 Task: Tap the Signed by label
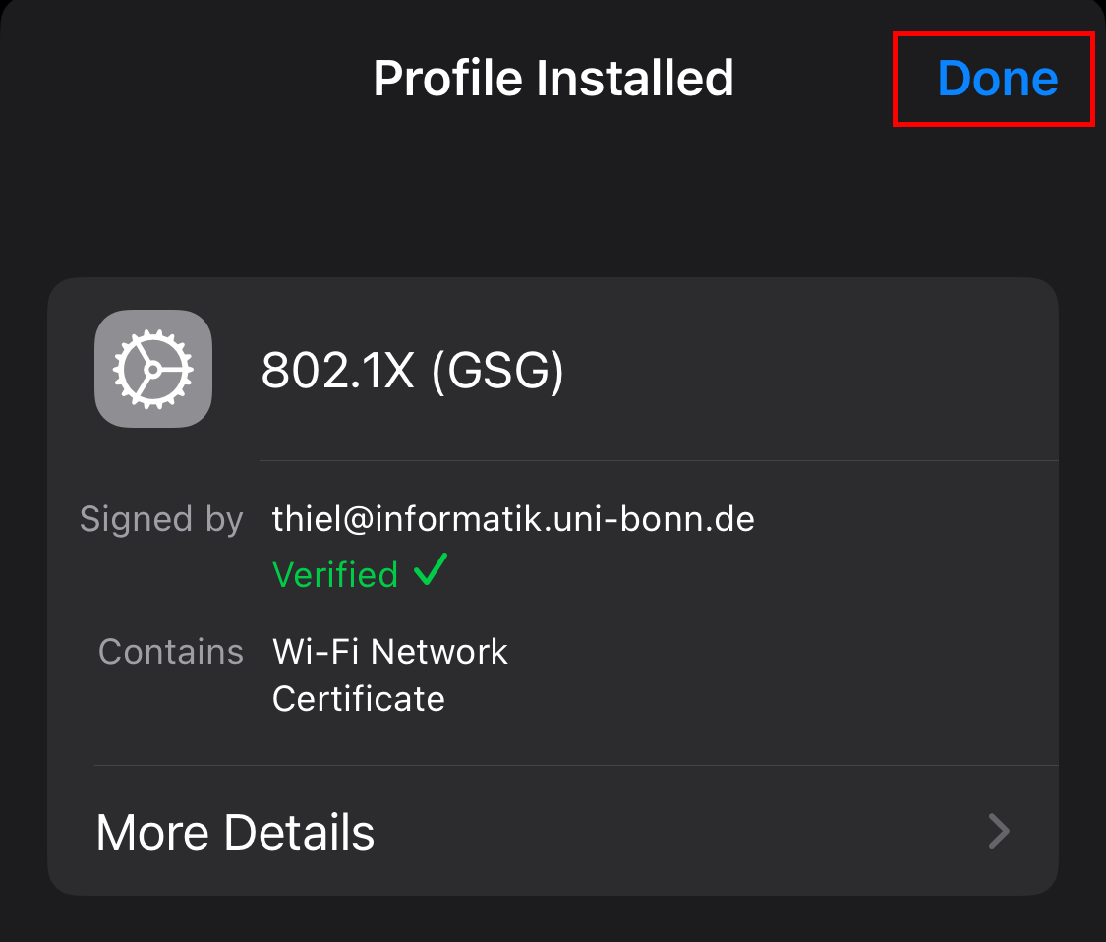161,519
